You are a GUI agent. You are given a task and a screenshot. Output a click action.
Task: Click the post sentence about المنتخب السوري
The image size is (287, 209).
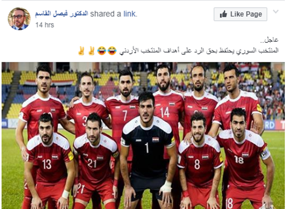(199, 51)
